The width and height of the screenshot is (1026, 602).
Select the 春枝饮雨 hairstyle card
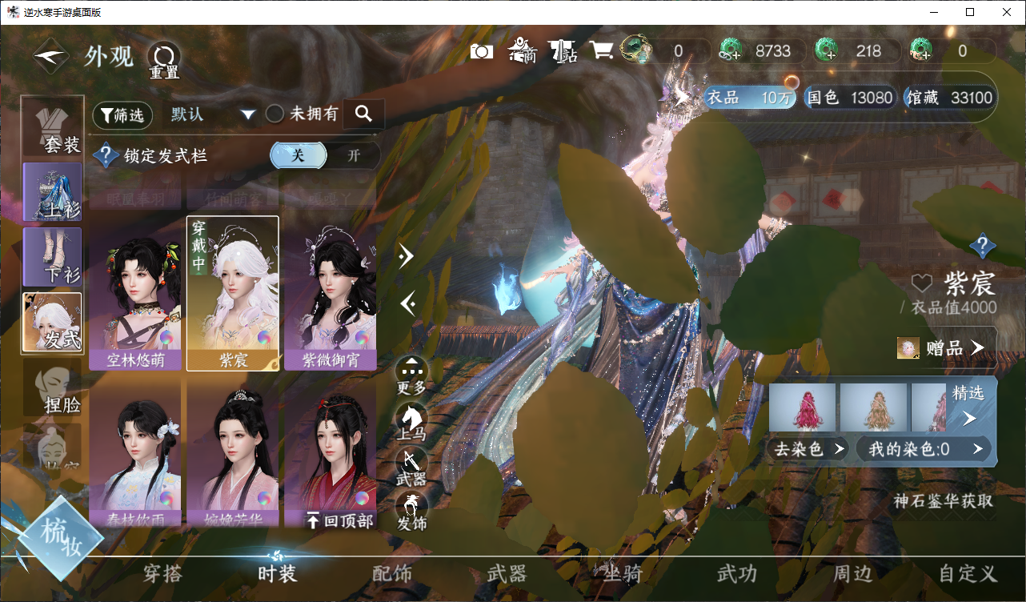[x=135, y=453]
